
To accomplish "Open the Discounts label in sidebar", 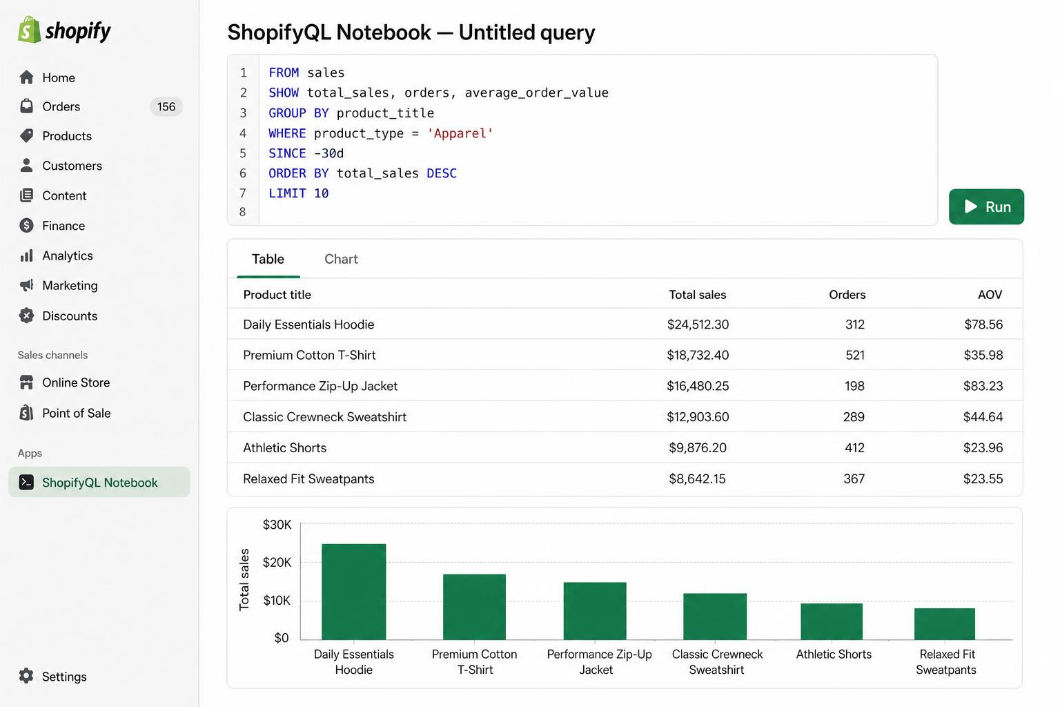I will click(70, 316).
